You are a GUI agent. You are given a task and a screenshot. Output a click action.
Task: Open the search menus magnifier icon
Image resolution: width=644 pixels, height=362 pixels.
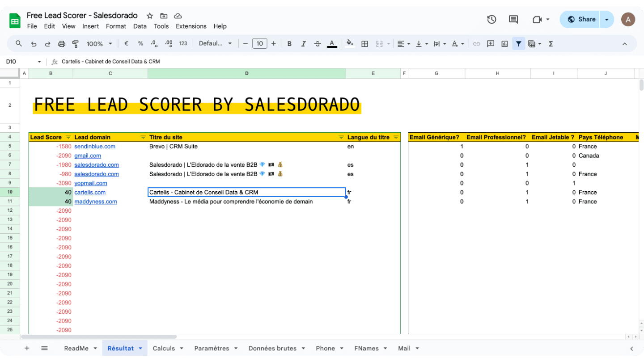pos(19,44)
